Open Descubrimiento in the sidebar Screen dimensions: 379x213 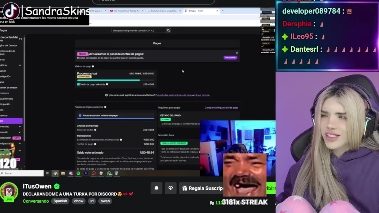pyautogui.click(x=7, y=99)
